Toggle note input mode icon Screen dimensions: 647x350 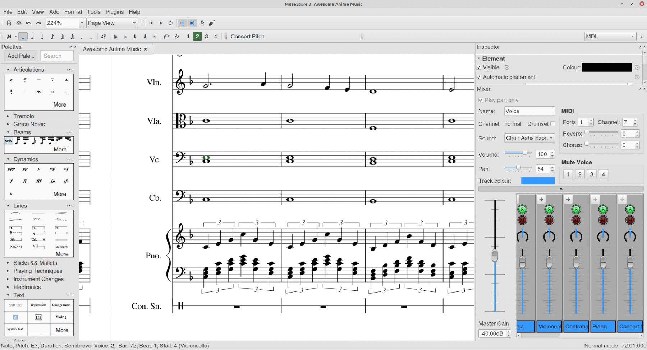9,37
